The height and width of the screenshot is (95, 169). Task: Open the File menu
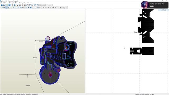(1, 3)
